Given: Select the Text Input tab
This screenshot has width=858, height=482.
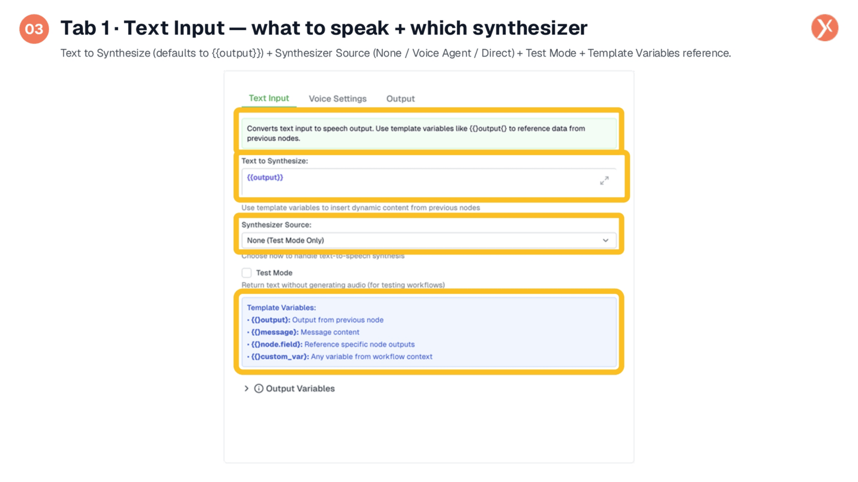Looking at the screenshot, I should point(269,98).
